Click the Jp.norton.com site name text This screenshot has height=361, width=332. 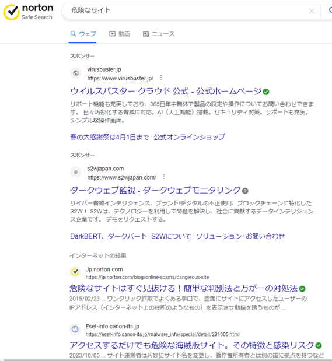pyautogui.click(x=104, y=269)
